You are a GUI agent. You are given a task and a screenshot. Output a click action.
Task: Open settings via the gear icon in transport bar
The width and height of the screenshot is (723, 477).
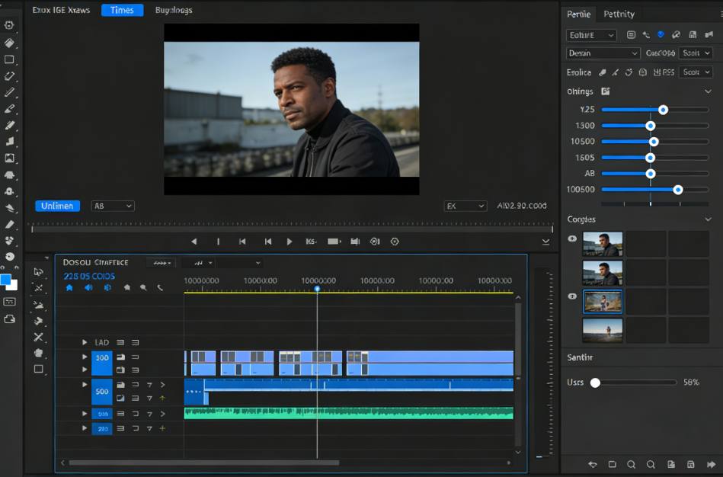tap(394, 242)
